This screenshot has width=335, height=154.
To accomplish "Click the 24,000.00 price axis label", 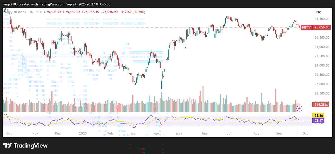I will pyautogui.click(x=322, y=47).
